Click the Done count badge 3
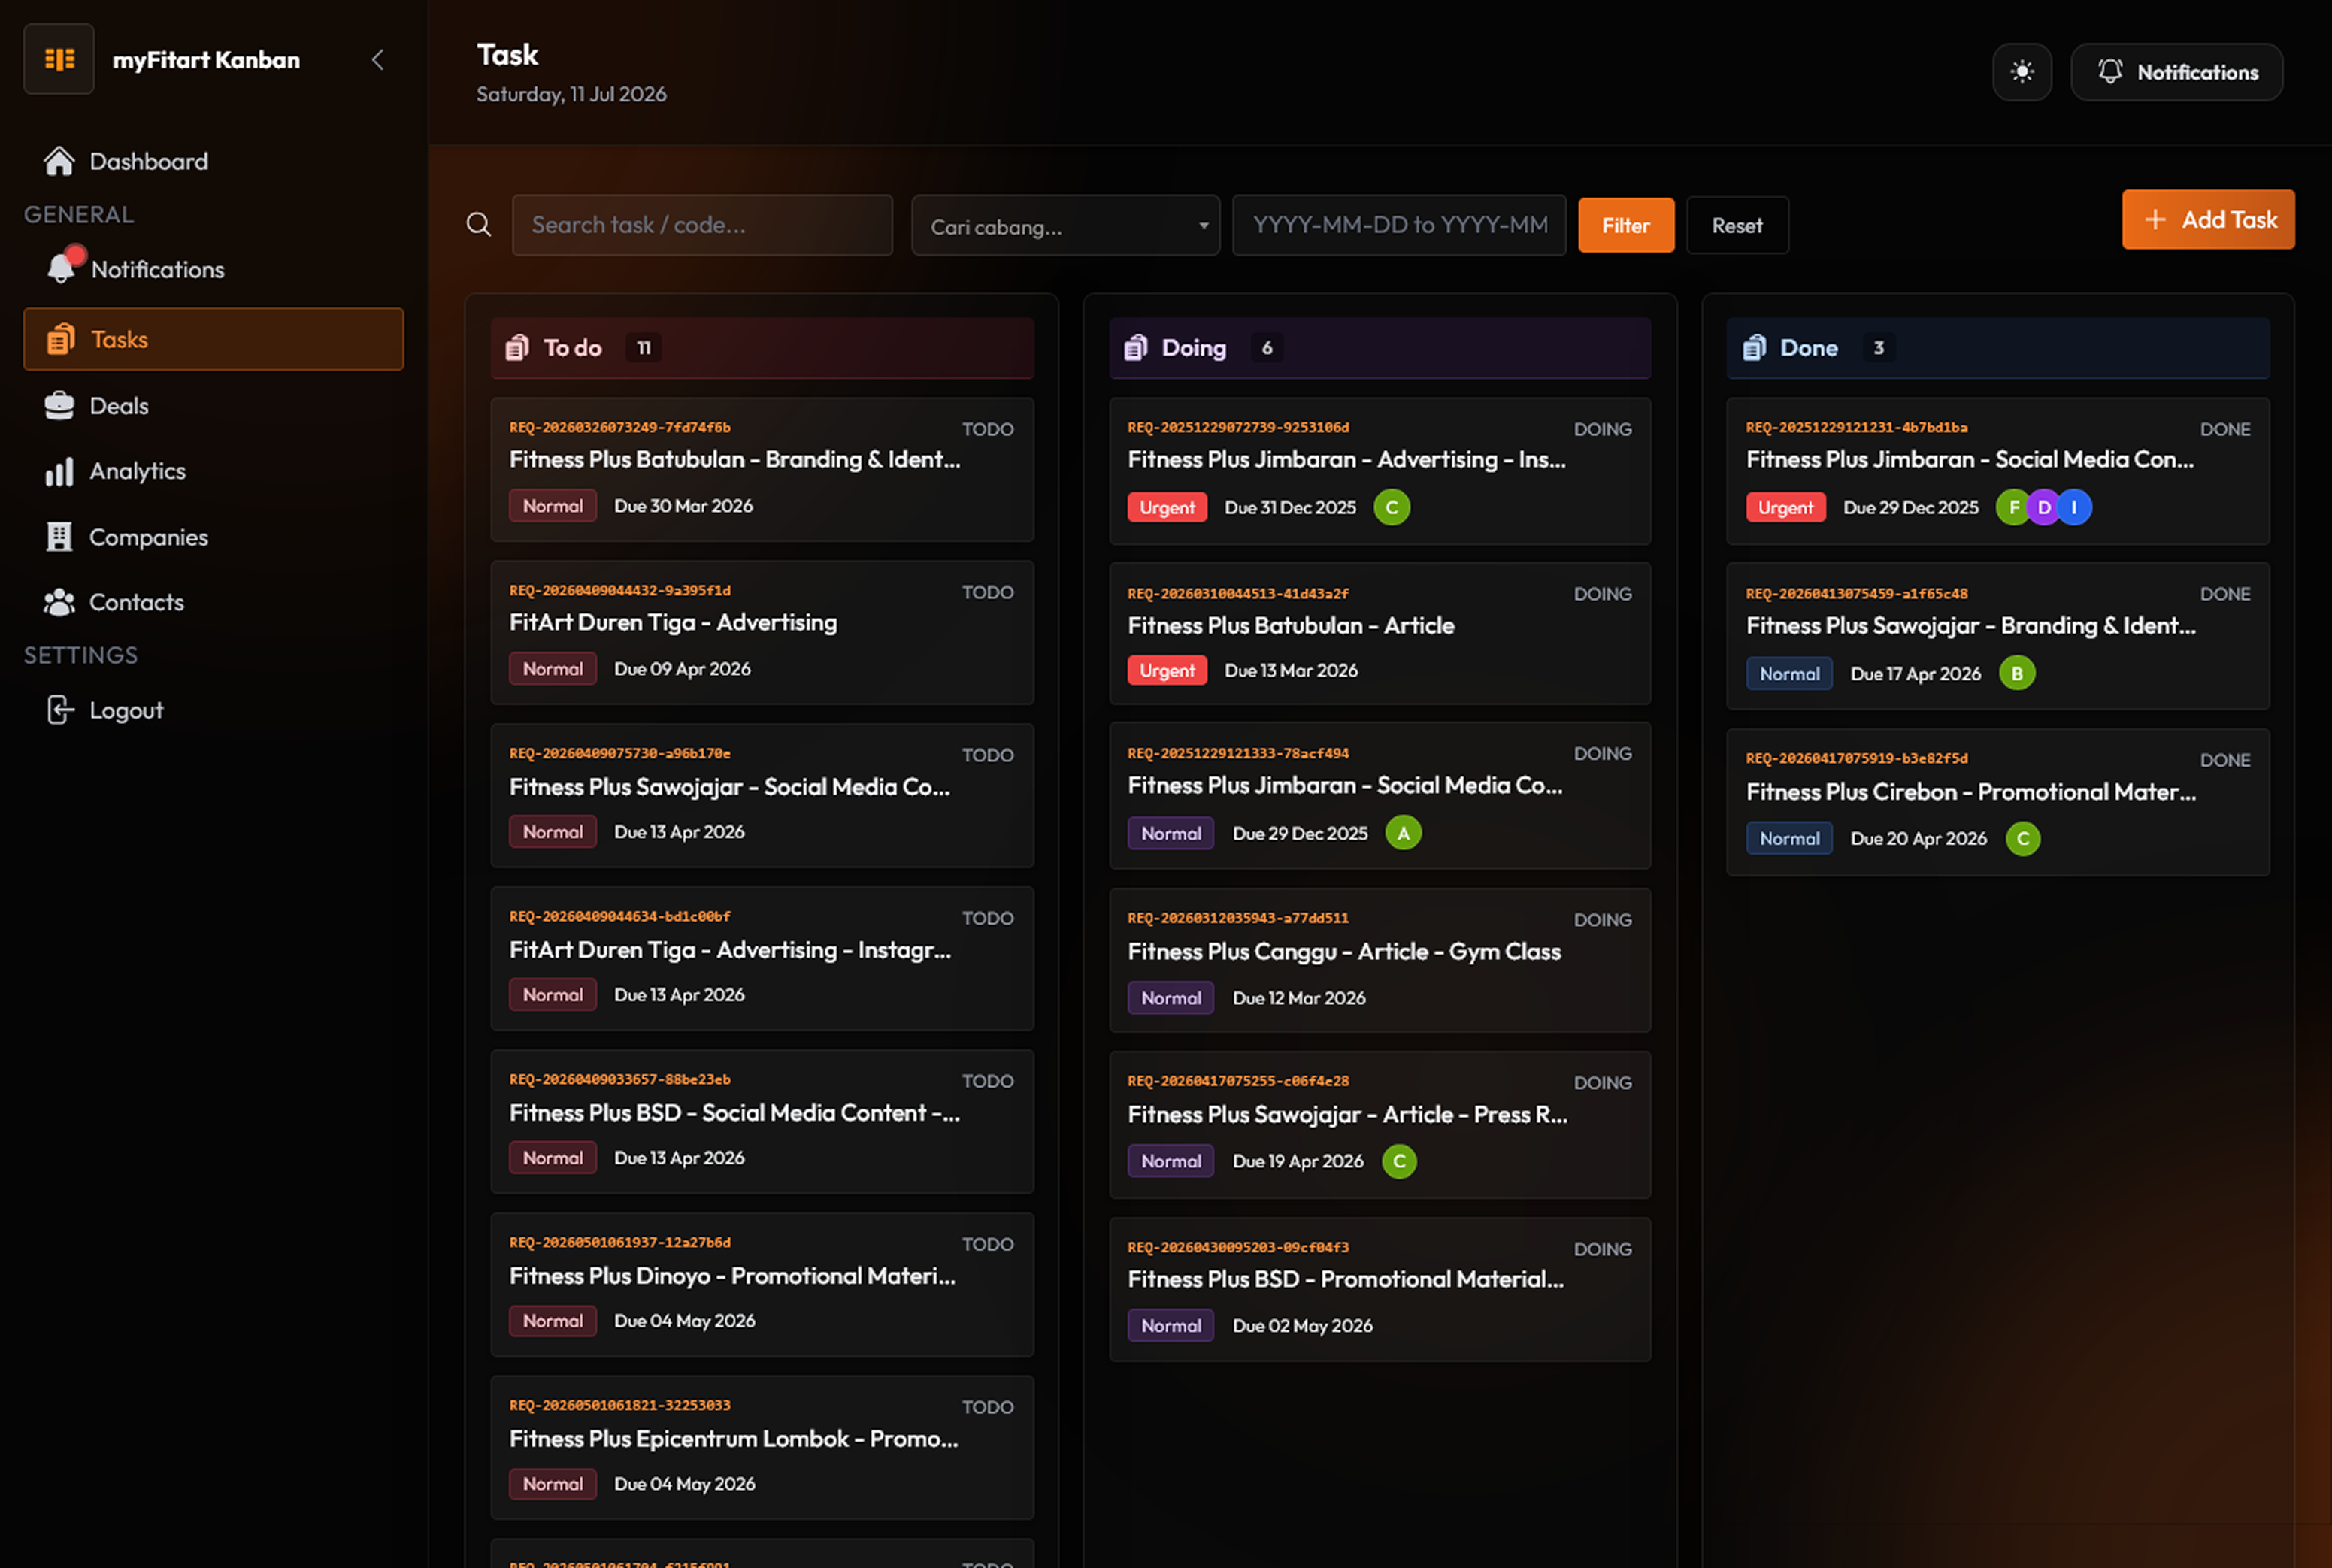The image size is (2332, 1568). point(1879,347)
